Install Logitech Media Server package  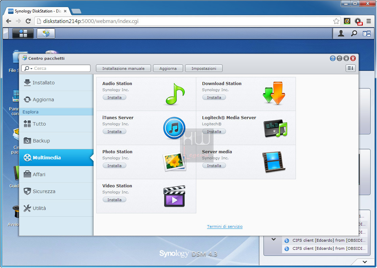[x=214, y=132]
